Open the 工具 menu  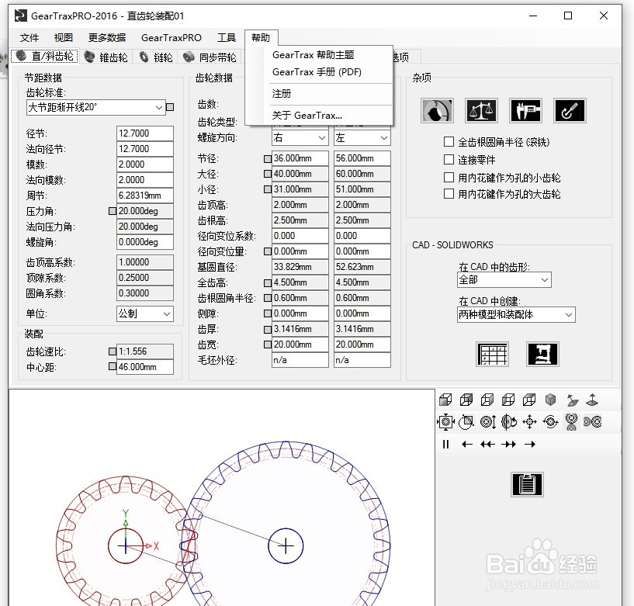point(227,38)
